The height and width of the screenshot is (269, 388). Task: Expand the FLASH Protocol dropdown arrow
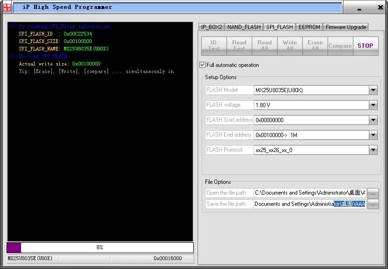tap(373, 150)
